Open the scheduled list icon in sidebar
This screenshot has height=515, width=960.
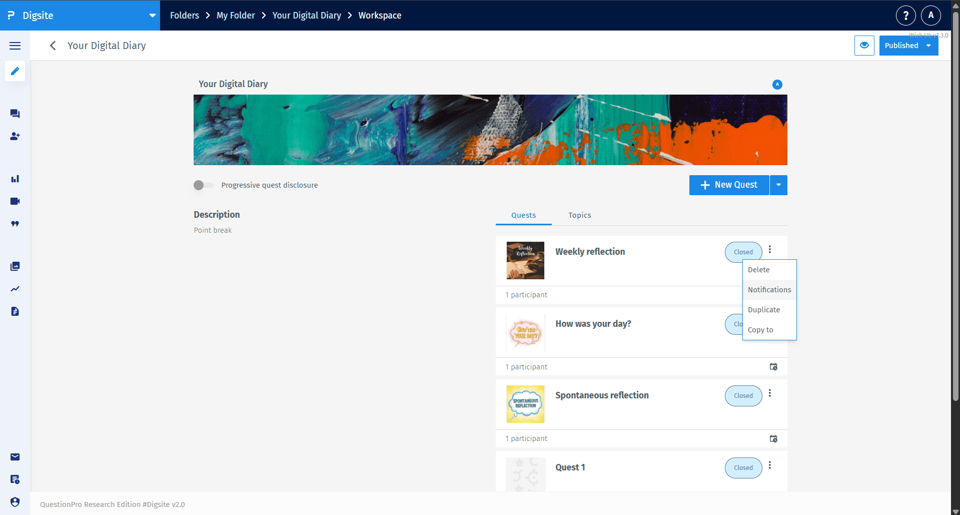click(x=15, y=479)
